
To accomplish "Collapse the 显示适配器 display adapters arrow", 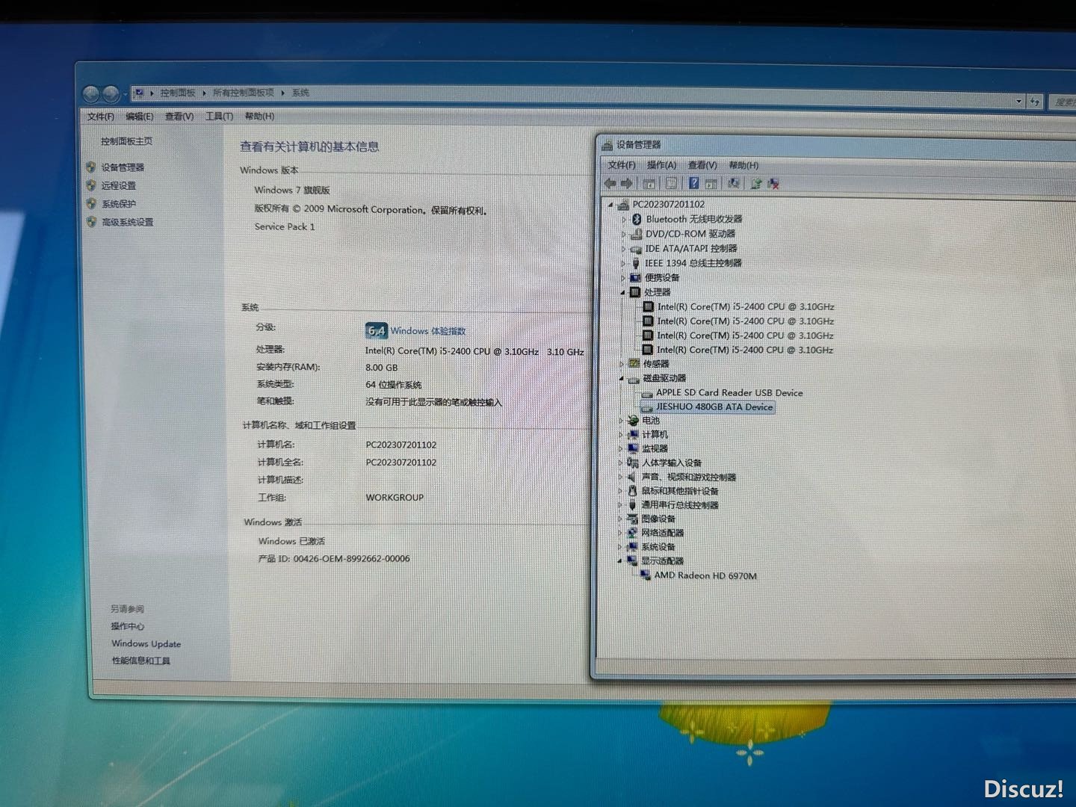I will pyautogui.click(x=620, y=561).
